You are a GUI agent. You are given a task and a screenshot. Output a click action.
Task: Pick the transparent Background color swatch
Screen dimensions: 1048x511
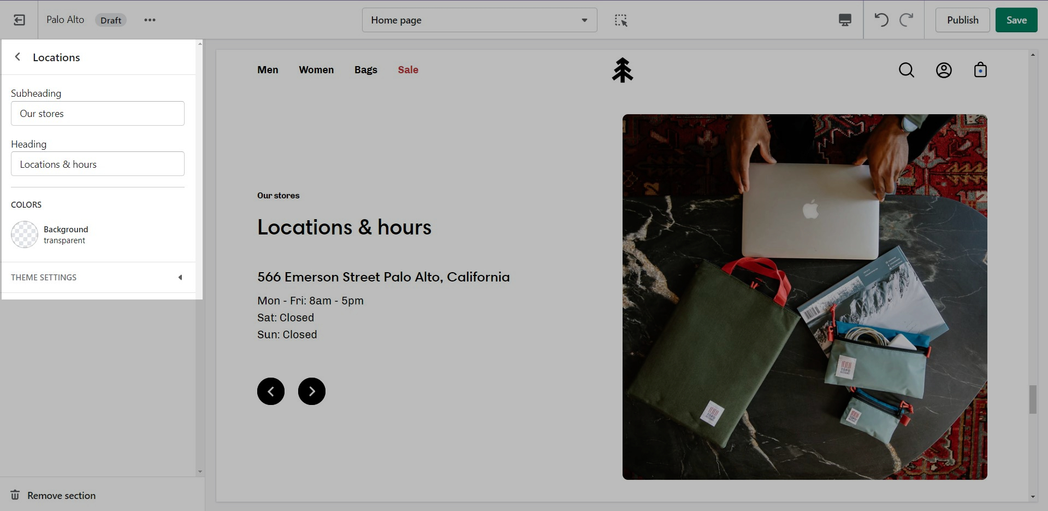tap(25, 234)
